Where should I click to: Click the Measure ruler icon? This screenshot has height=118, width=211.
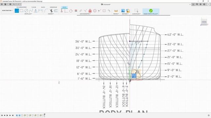116,11
